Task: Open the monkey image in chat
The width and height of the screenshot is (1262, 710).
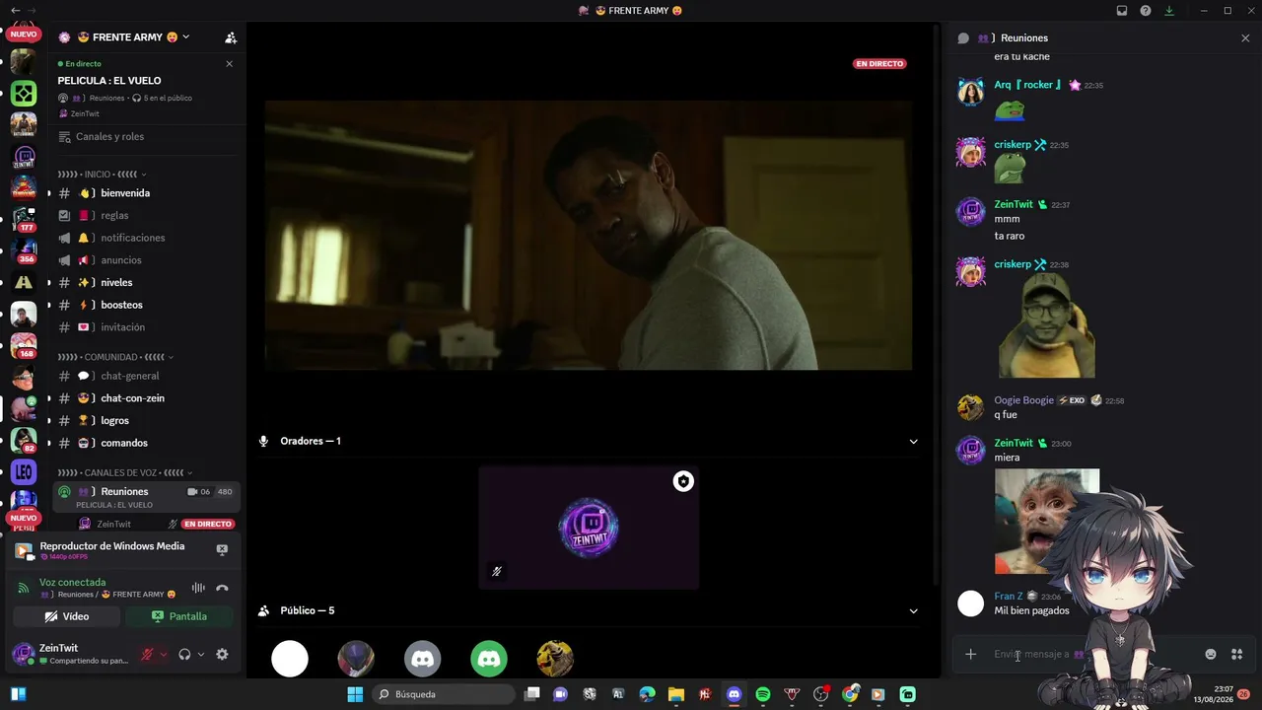Action: pos(1046,521)
